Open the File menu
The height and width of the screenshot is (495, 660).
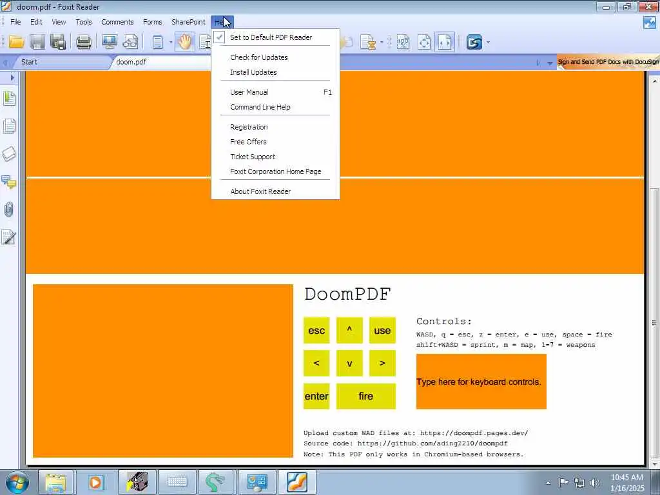[15, 22]
